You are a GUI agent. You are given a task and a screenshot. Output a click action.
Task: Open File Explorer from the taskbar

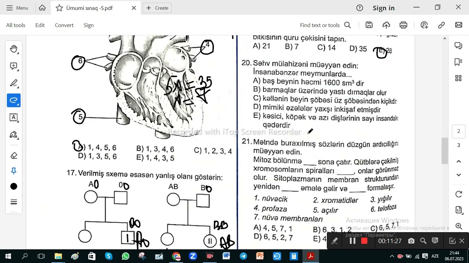click(58, 256)
